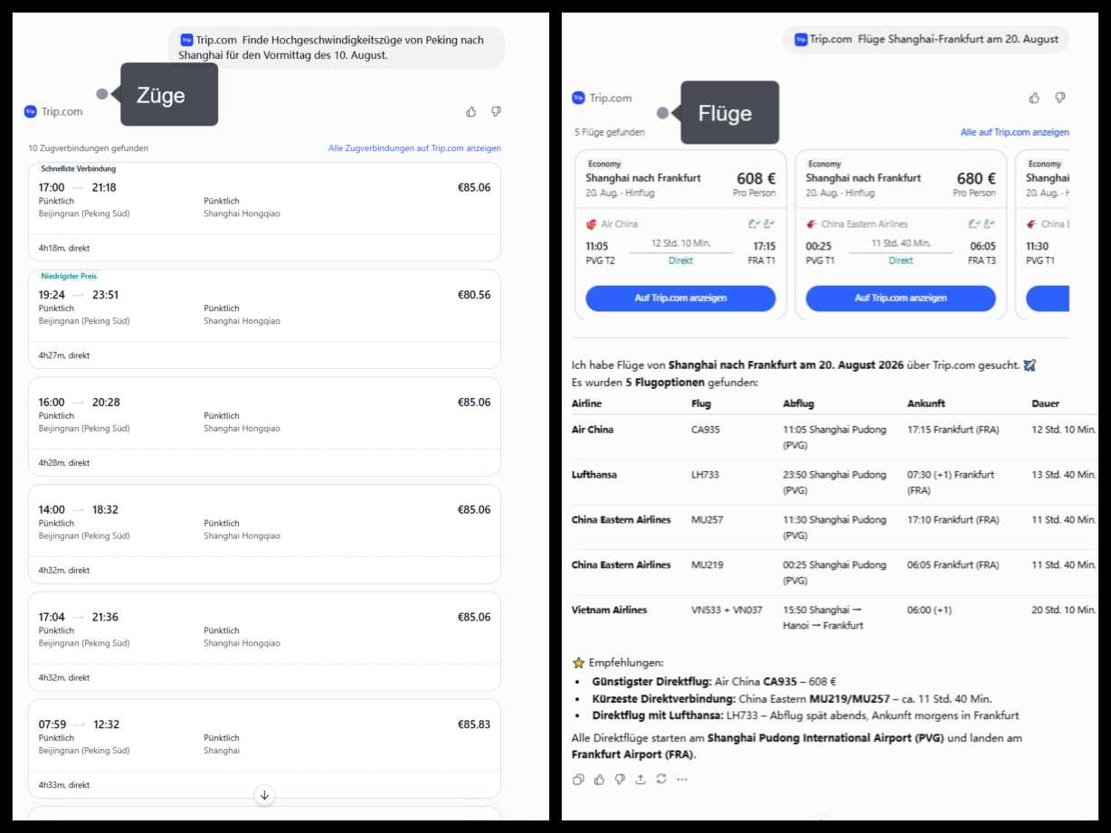
Task: Select the 17:00 → 21:18 fastest train card
Action: pos(264,212)
